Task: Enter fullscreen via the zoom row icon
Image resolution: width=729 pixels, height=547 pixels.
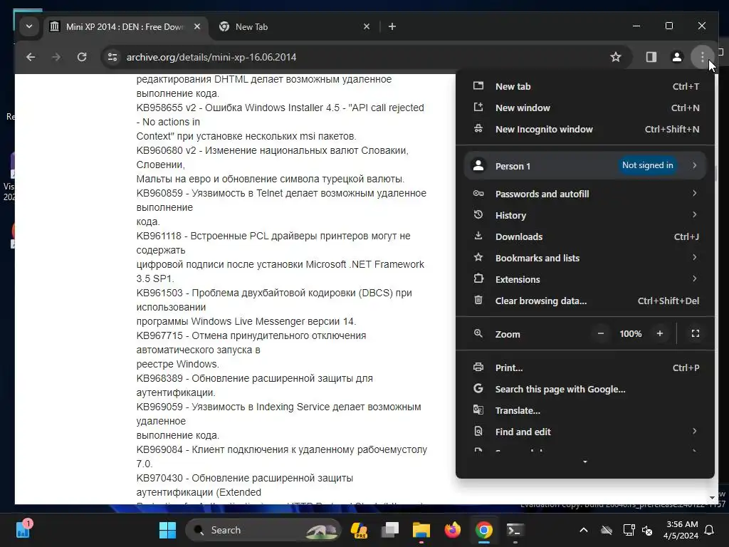Action: click(696, 333)
